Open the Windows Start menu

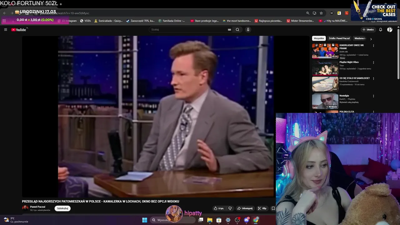pyautogui.click(x=145, y=220)
